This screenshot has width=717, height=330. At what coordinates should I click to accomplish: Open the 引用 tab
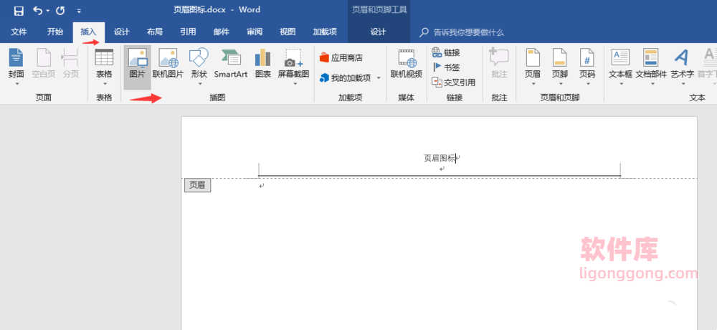(188, 32)
